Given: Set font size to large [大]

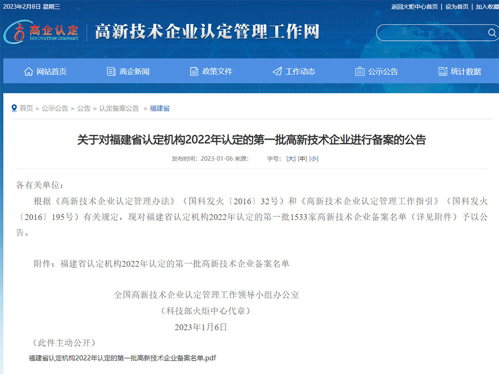Looking at the screenshot, I should point(290,159).
